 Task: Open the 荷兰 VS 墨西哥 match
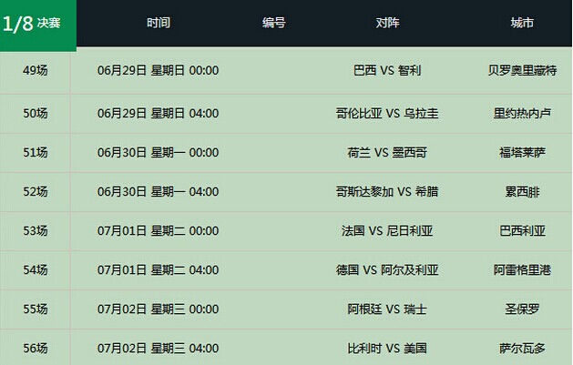tap(387, 152)
